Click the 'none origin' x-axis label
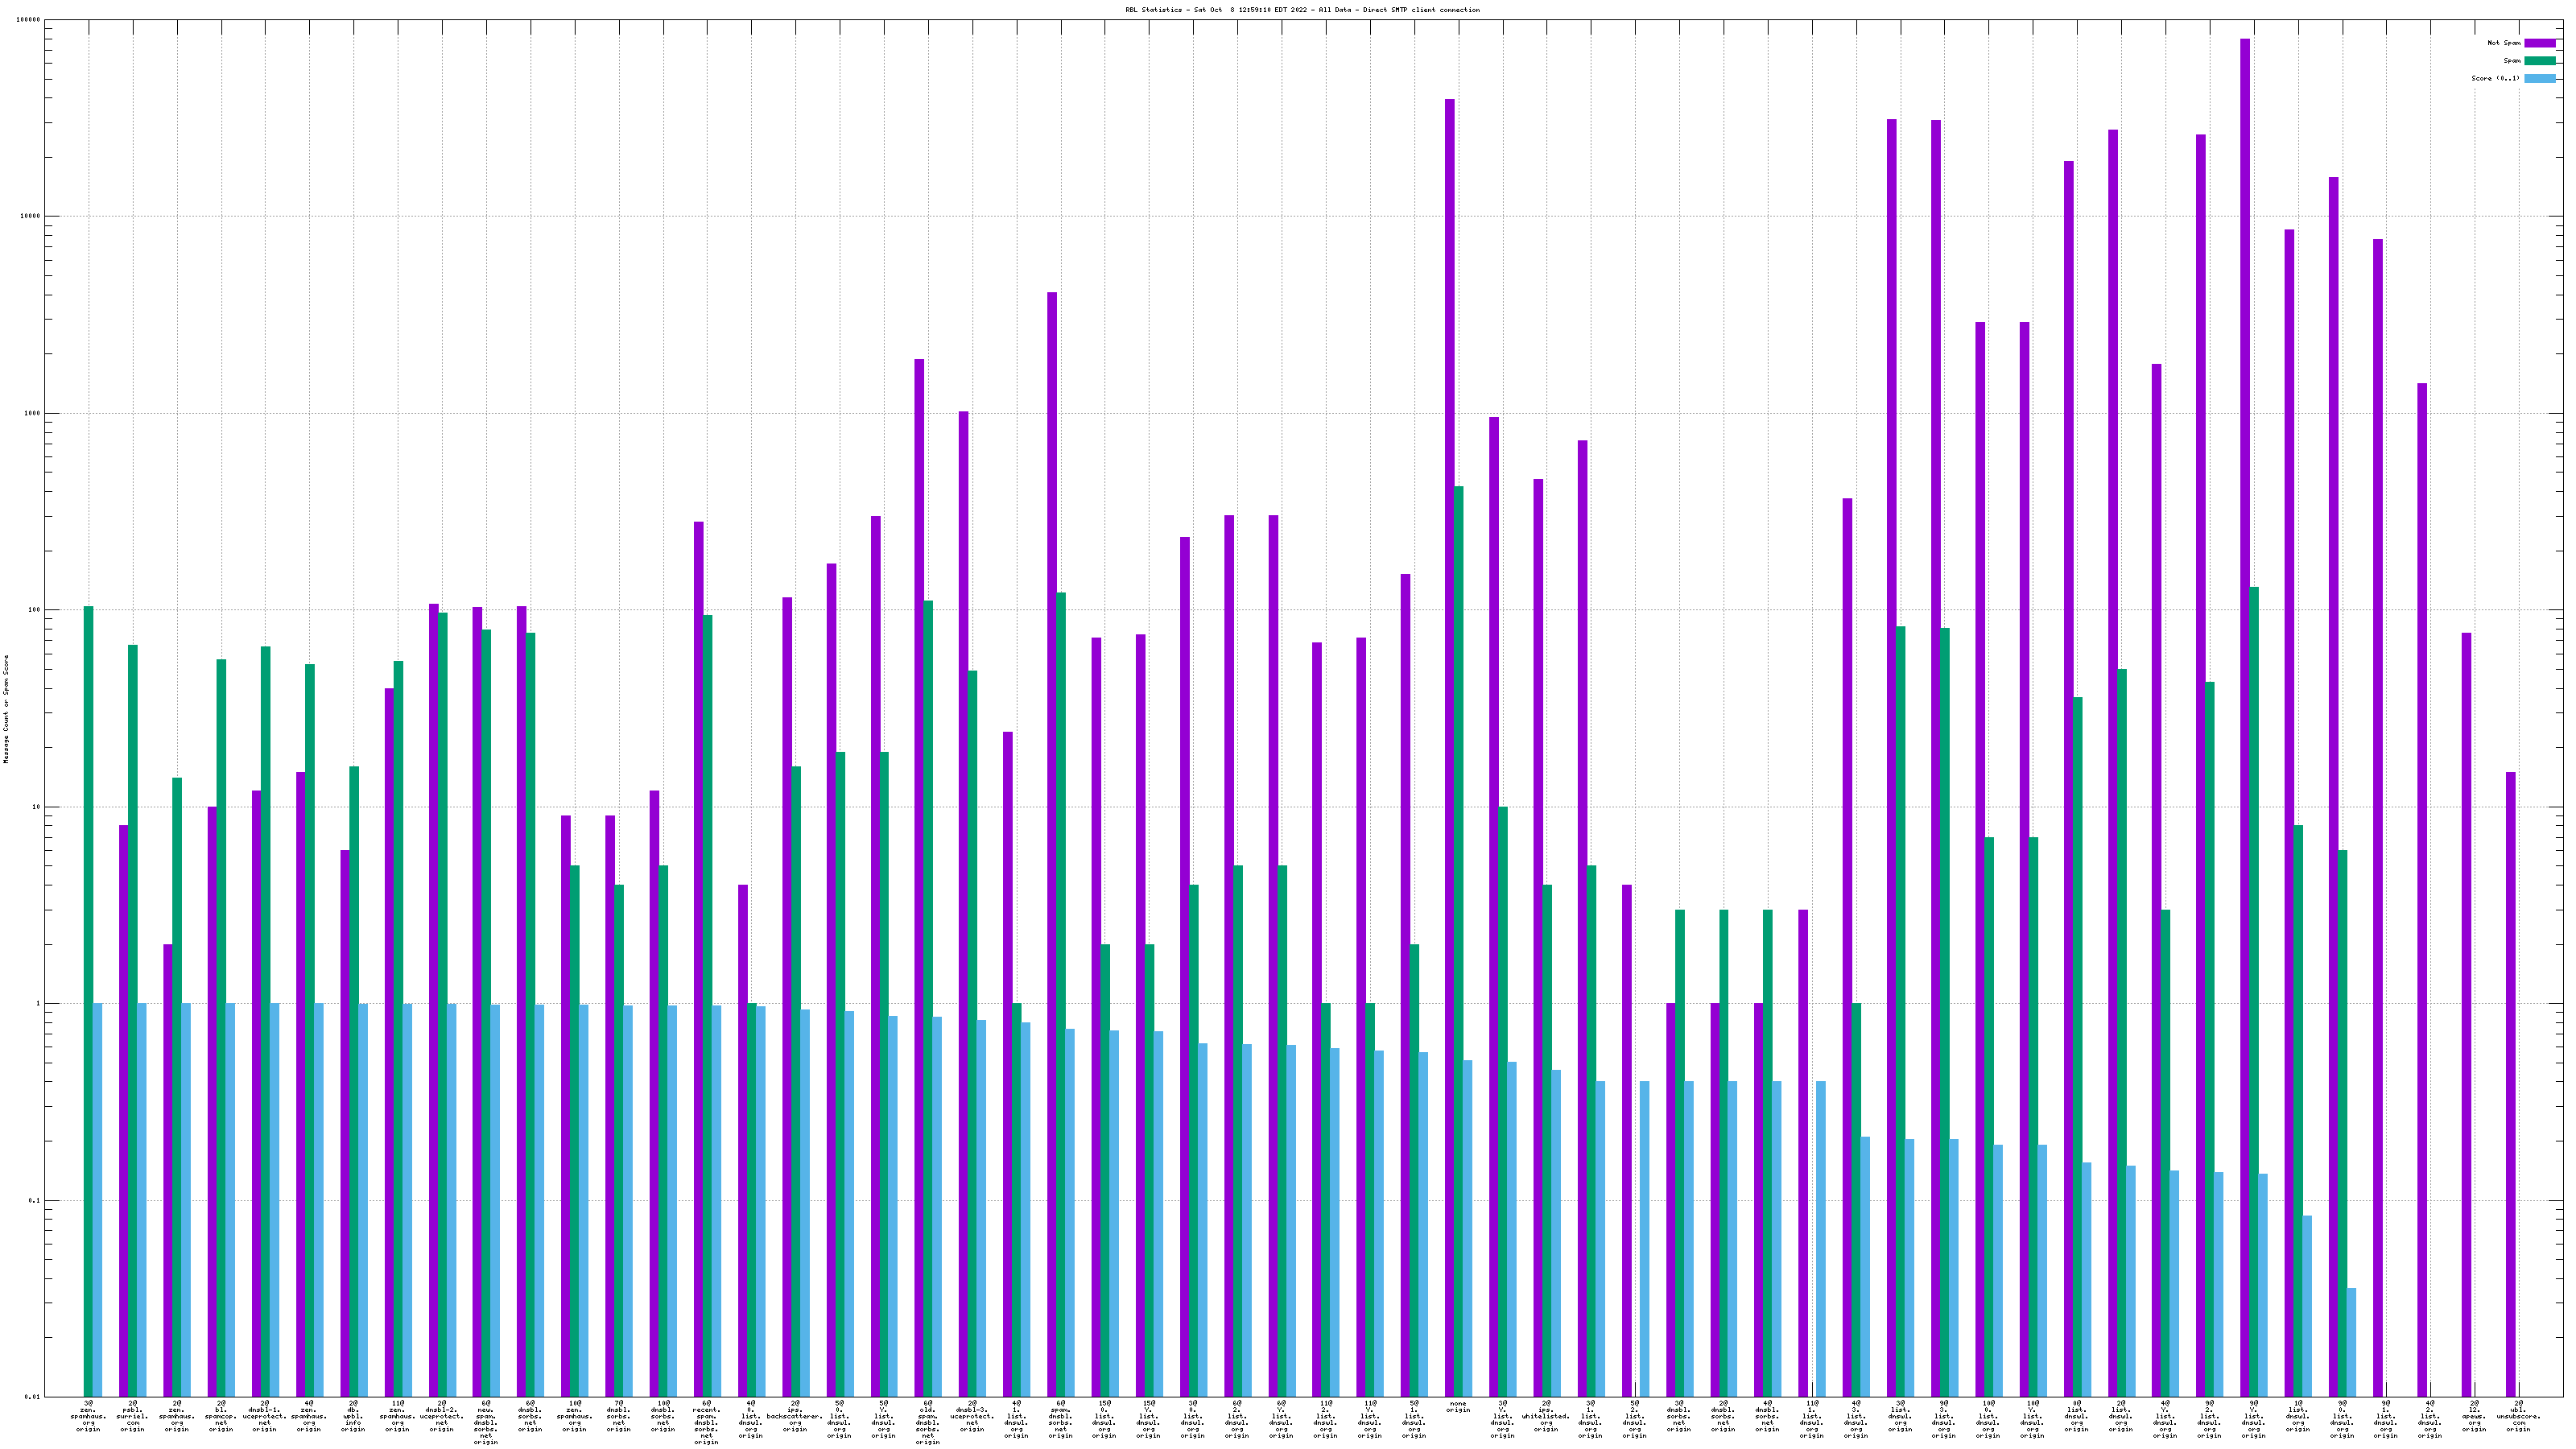The image size is (2576, 1449). [x=1458, y=1407]
